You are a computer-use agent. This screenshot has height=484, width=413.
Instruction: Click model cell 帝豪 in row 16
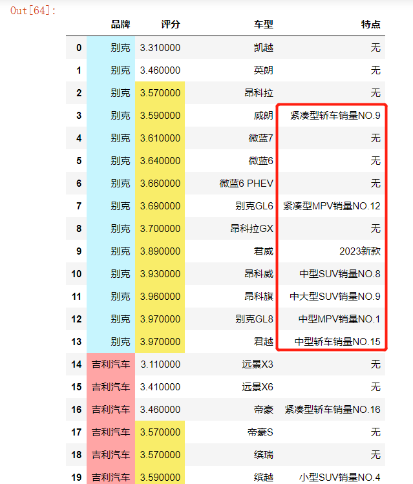(x=264, y=410)
